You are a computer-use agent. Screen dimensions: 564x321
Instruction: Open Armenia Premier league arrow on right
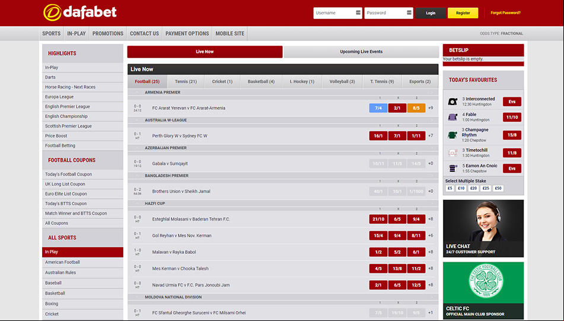pyautogui.click(x=432, y=93)
